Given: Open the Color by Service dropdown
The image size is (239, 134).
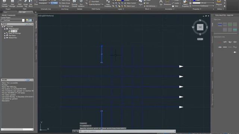Looking at the screenshot, I should (96, 4).
